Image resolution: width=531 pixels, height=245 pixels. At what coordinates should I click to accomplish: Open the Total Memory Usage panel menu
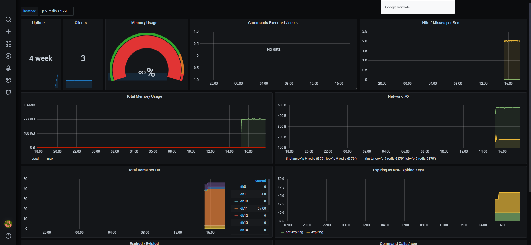[x=144, y=96]
